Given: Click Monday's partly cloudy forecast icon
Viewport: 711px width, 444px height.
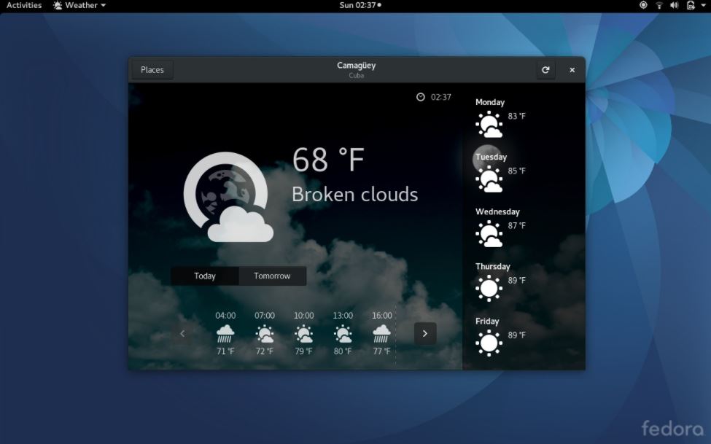Looking at the screenshot, I should (x=489, y=124).
